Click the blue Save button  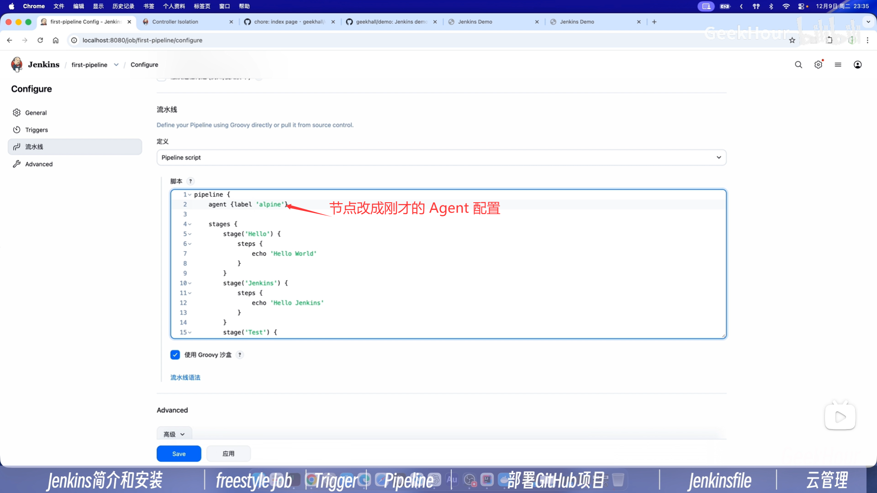click(x=179, y=454)
